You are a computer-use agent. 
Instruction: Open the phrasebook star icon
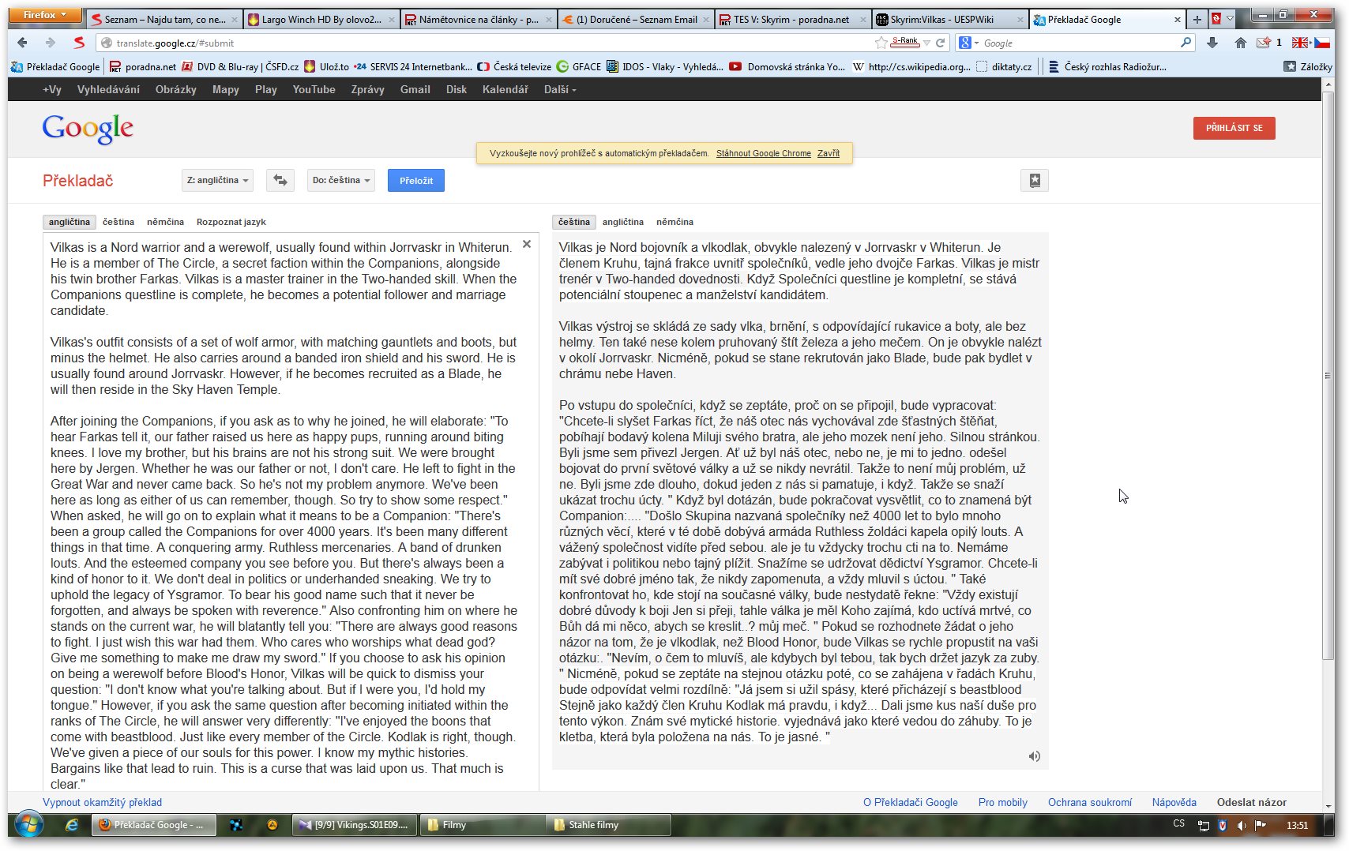1034,181
